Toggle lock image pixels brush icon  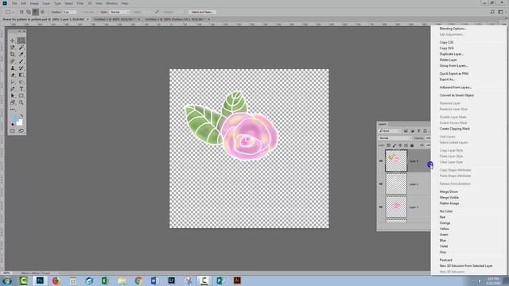click(x=394, y=145)
